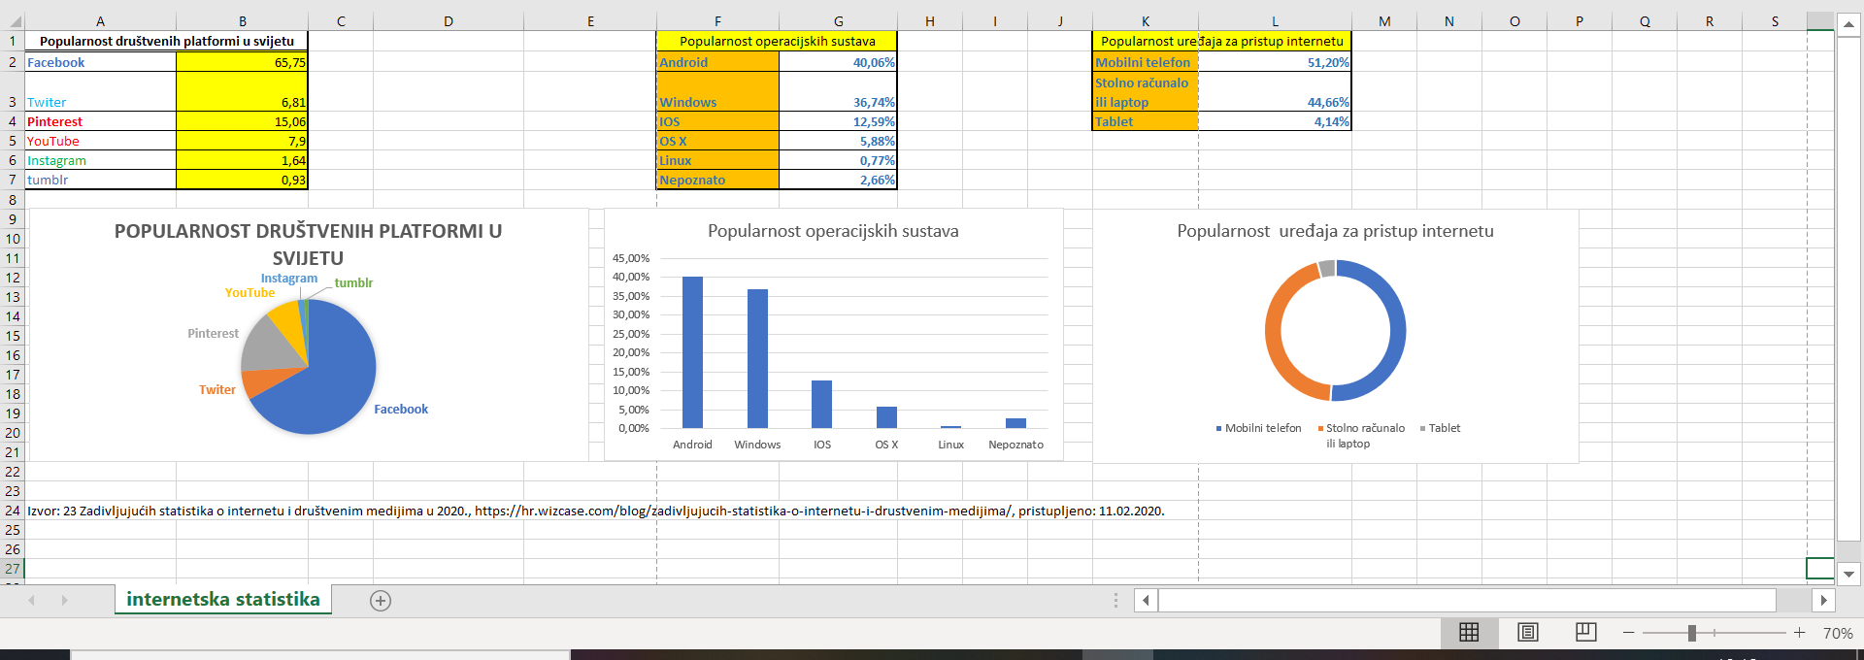Select row 24 header

point(12,511)
